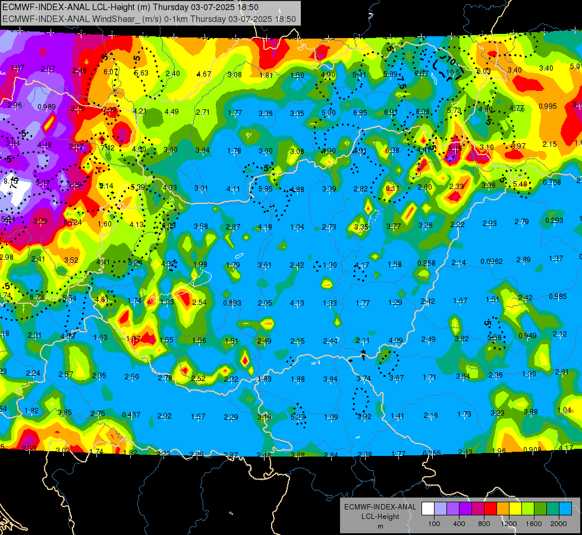Click the wind shear value 4.09
582x535 pixels.
(x=396, y=340)
